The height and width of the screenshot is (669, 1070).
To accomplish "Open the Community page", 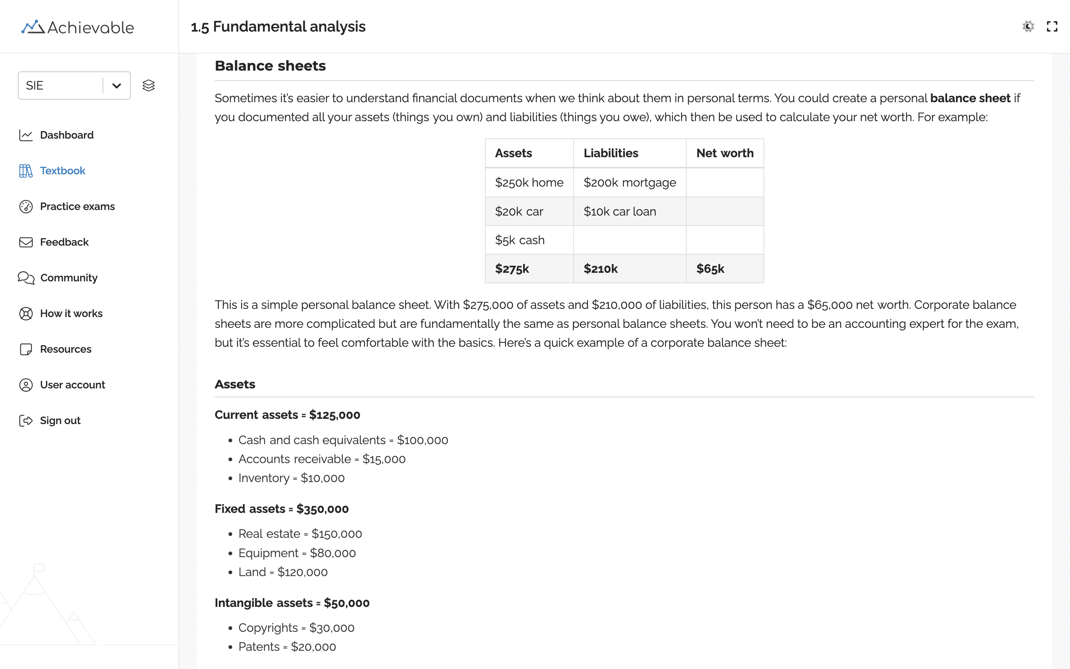I will pos(68,278).
